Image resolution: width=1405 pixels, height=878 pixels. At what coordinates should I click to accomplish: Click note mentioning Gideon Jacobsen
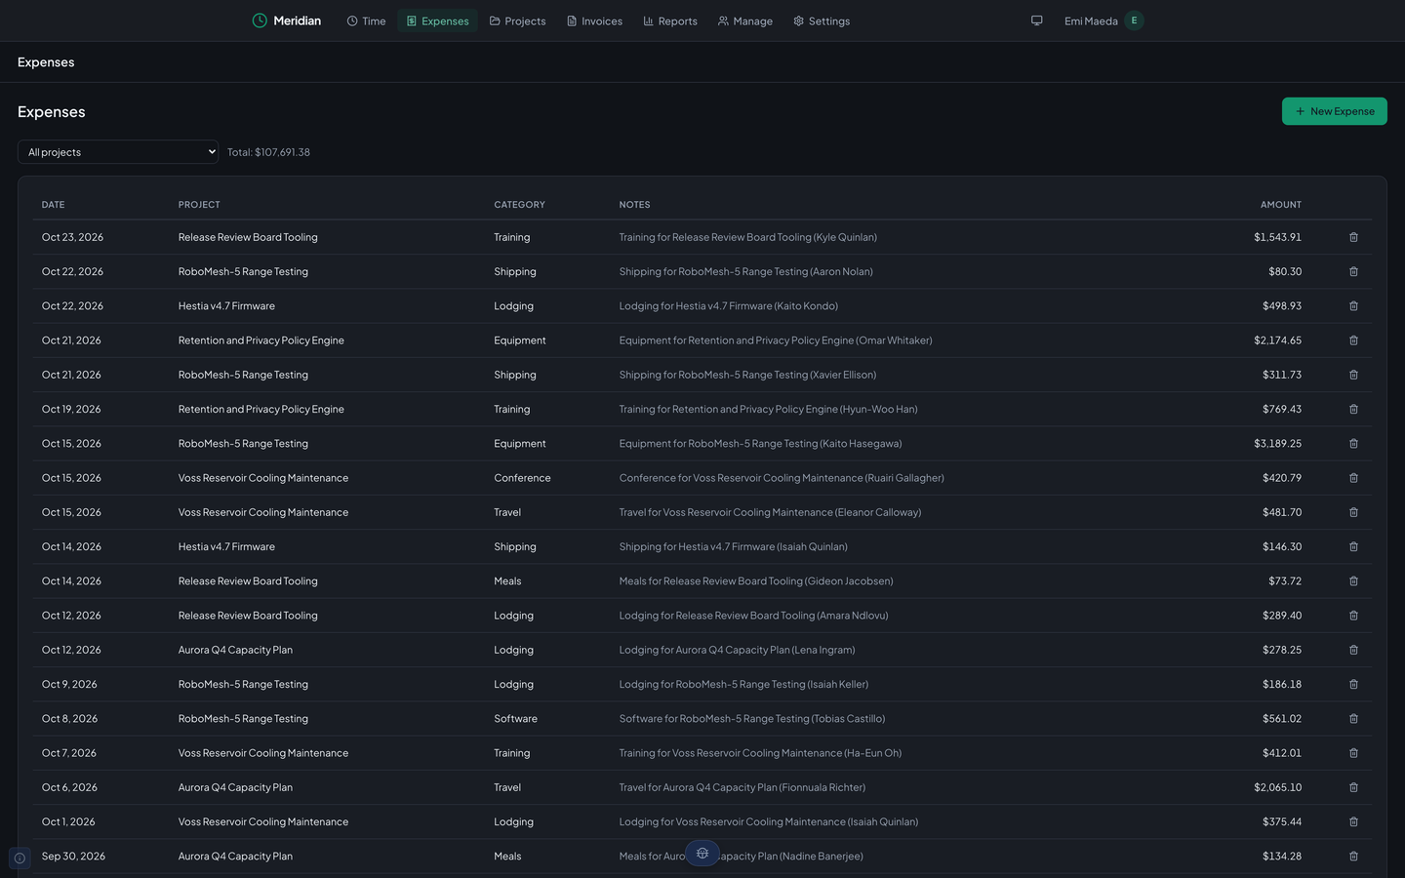[x=756, y=580]
